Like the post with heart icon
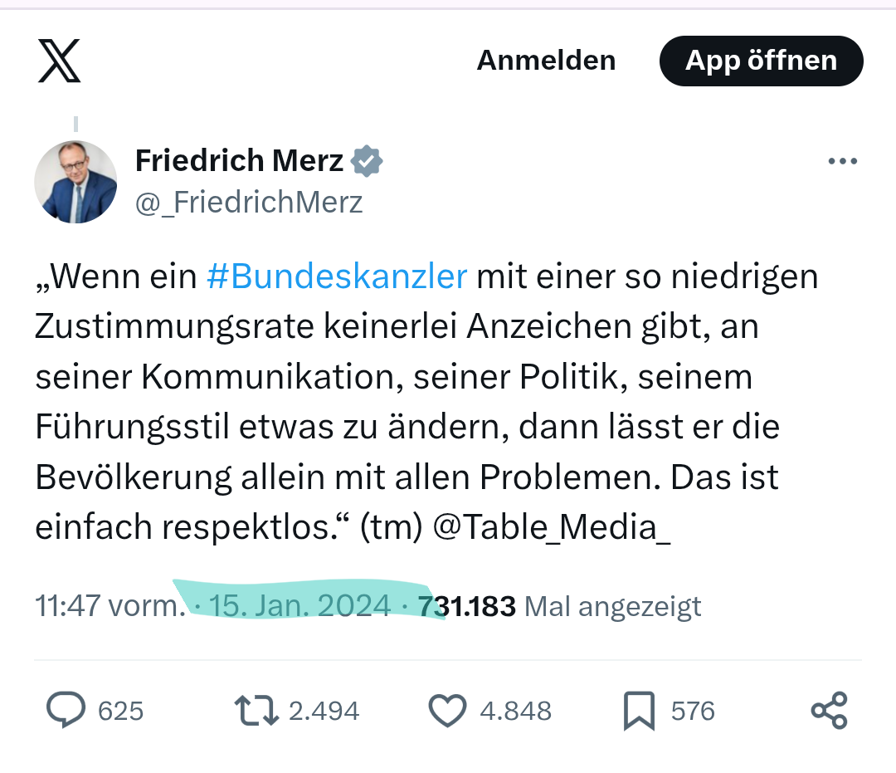 point(448,711)
